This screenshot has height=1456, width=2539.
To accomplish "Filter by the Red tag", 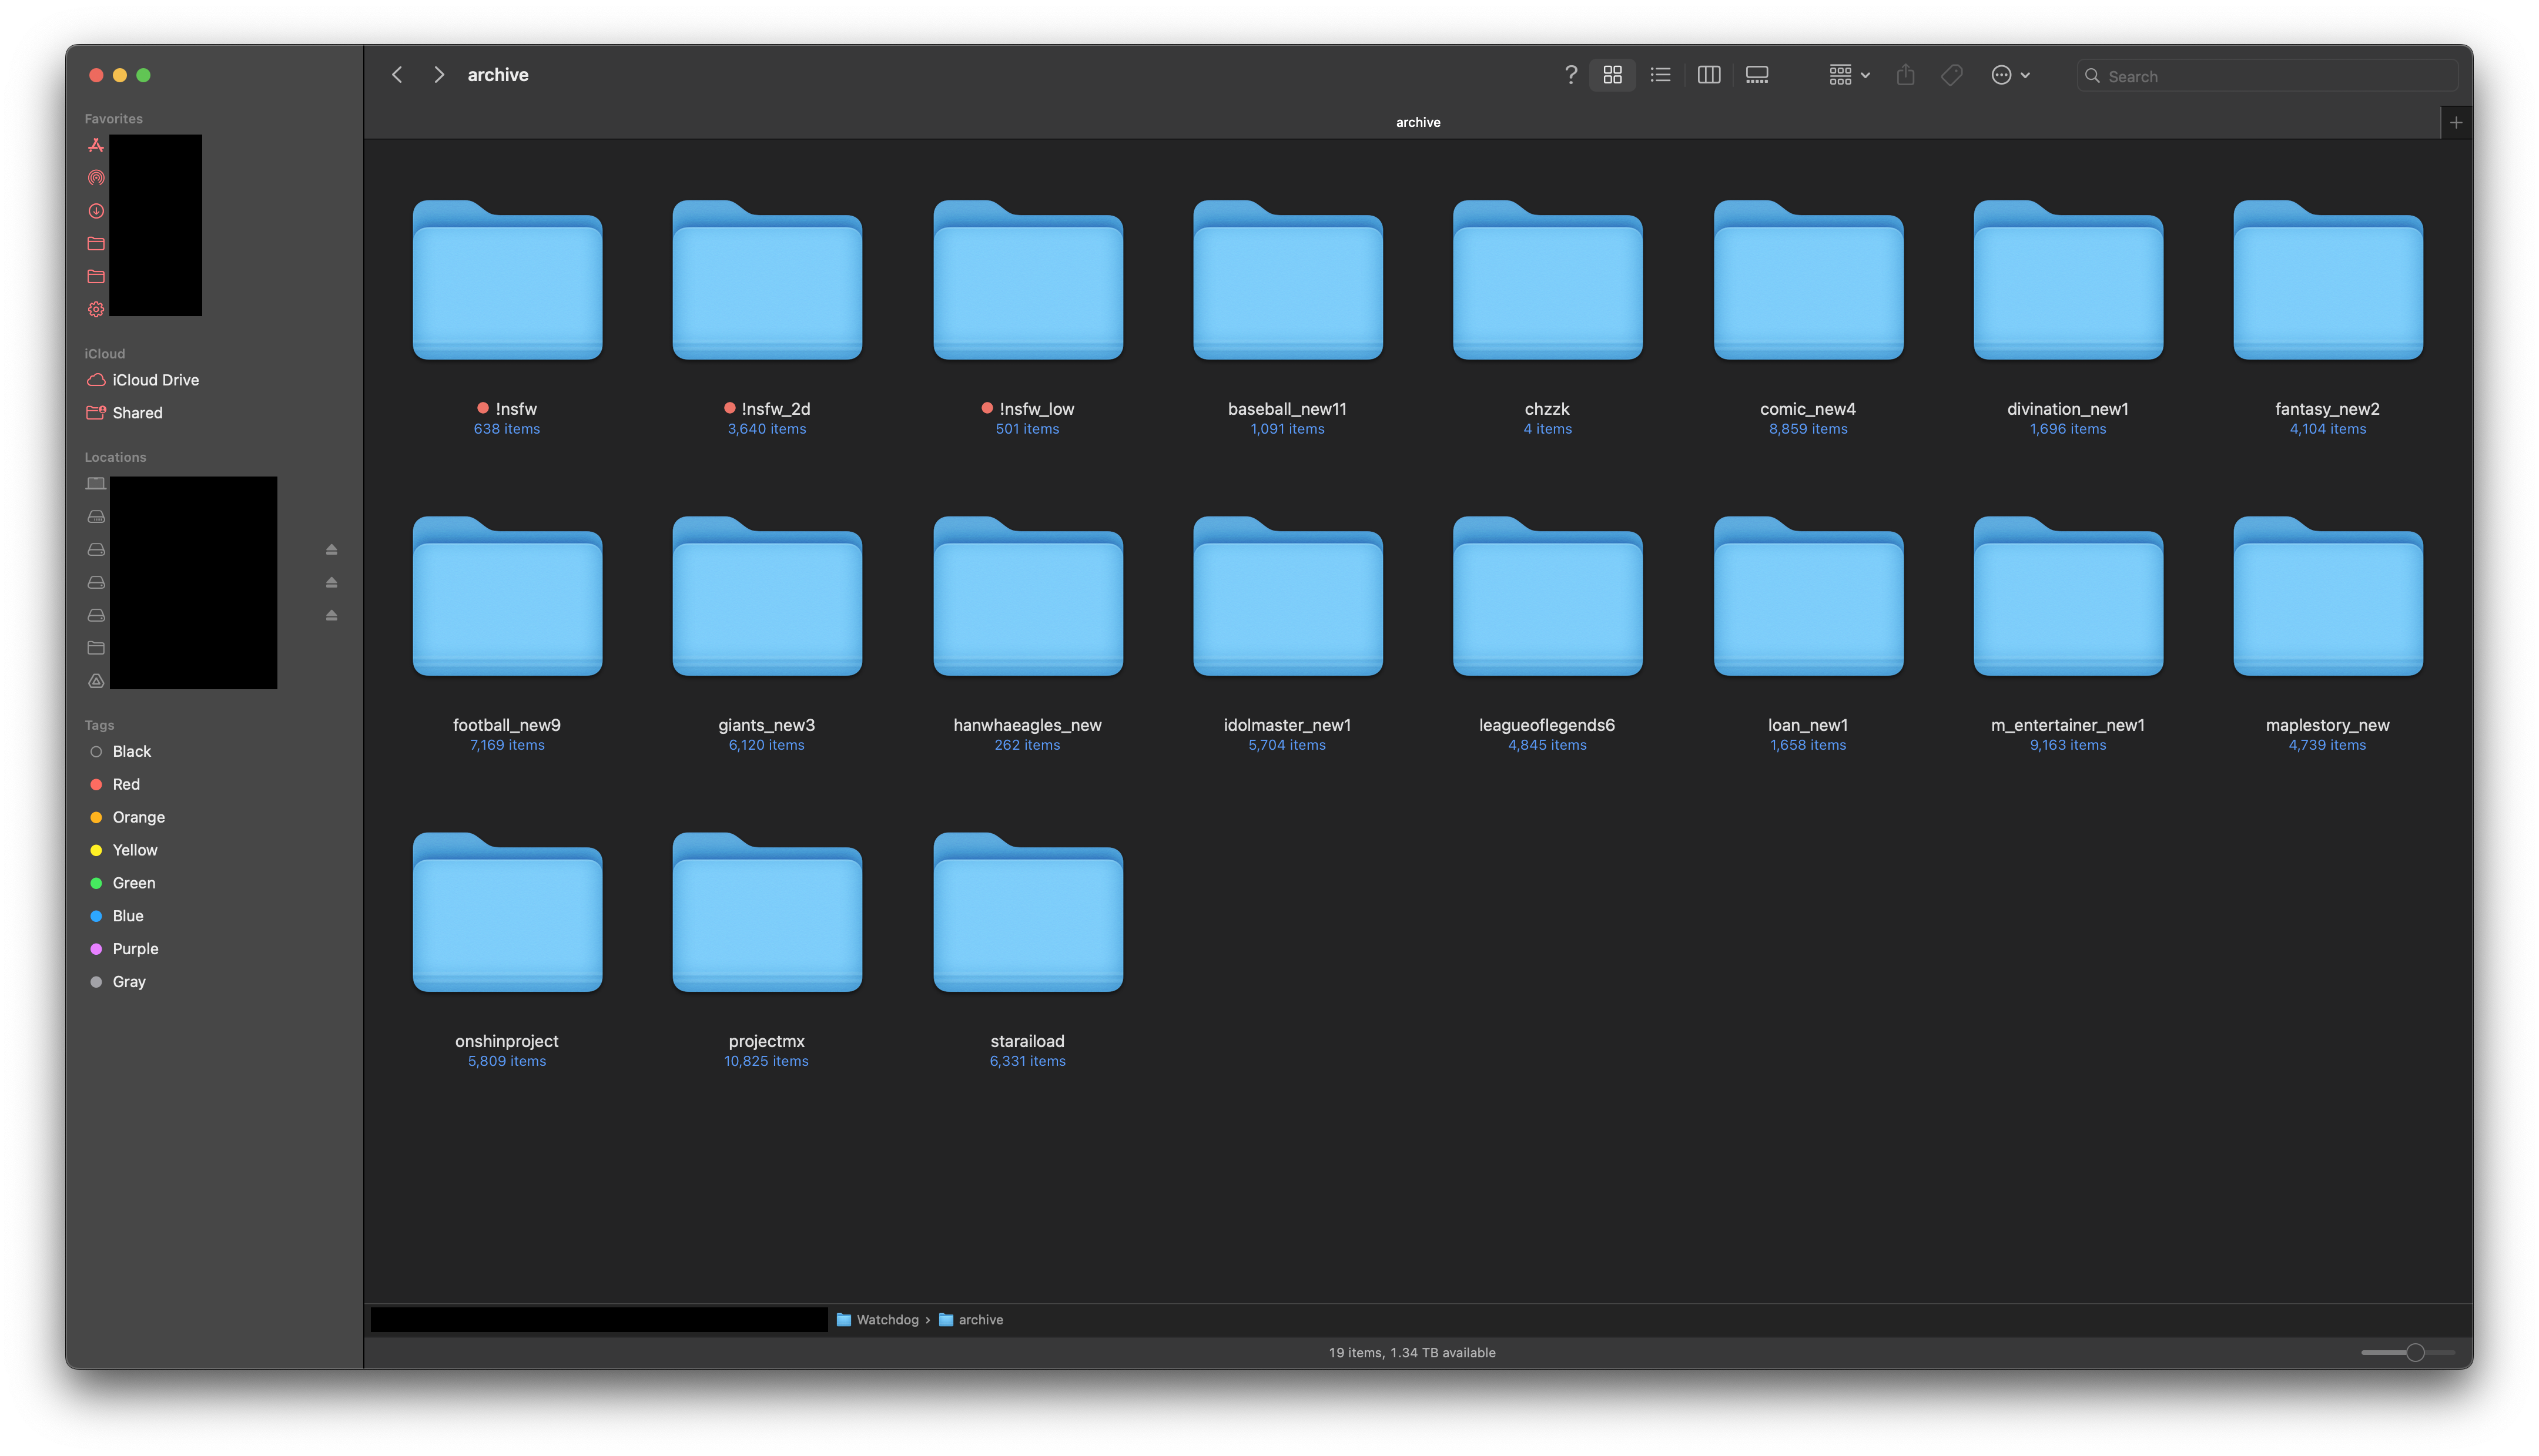I will click(x=126, y=784).
